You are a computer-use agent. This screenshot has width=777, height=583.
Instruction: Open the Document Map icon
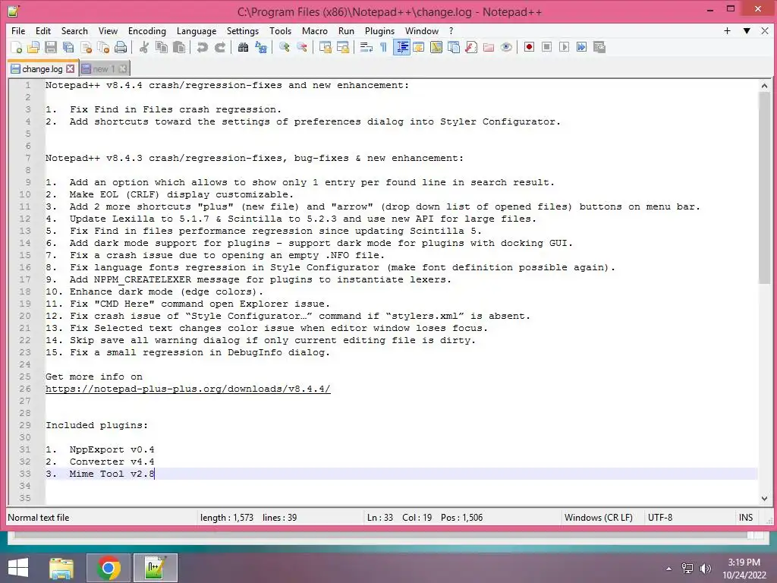436,47
